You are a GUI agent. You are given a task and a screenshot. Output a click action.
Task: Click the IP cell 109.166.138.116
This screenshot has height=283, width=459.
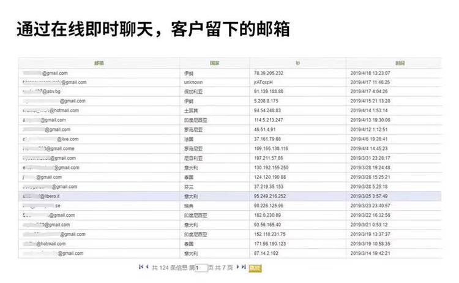271,148
